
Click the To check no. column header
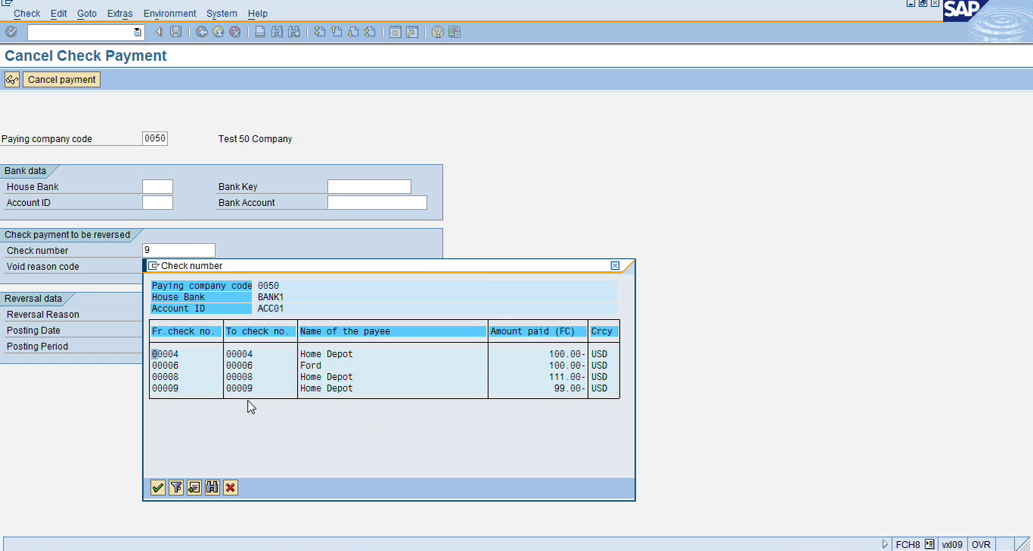(260, 331)
